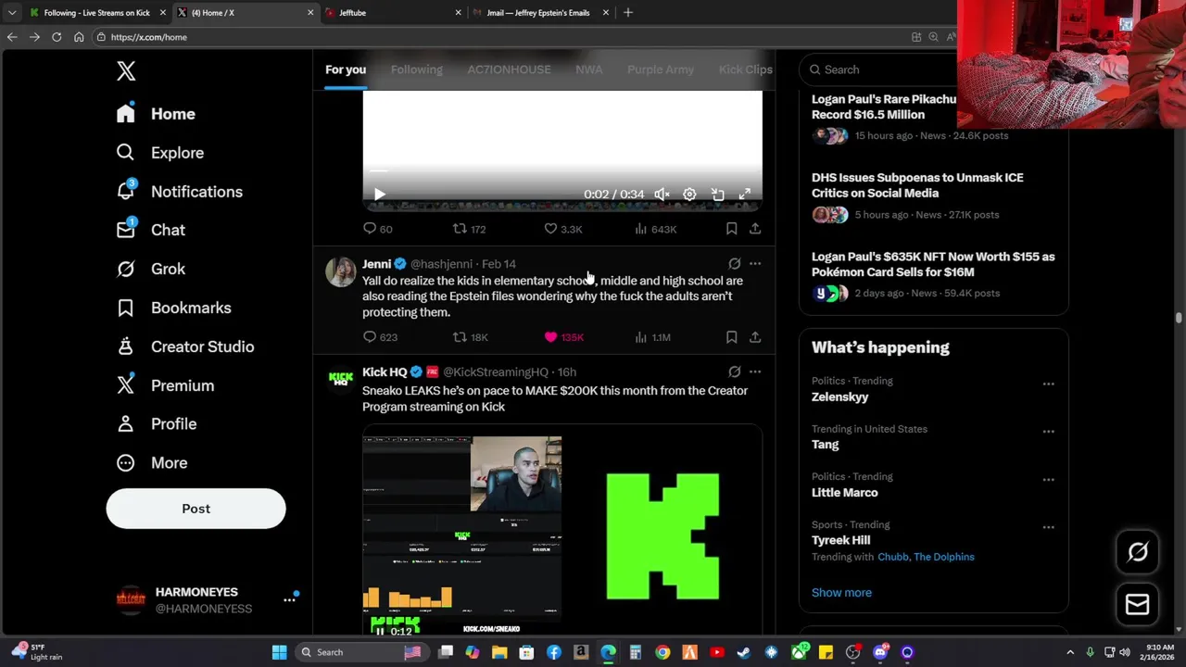Open the More menu in sidebar
This screenshot has height=667, width=1186.
coord(151,462)
